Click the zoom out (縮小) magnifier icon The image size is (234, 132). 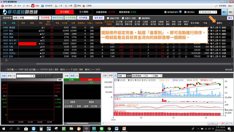pos(24,6)
